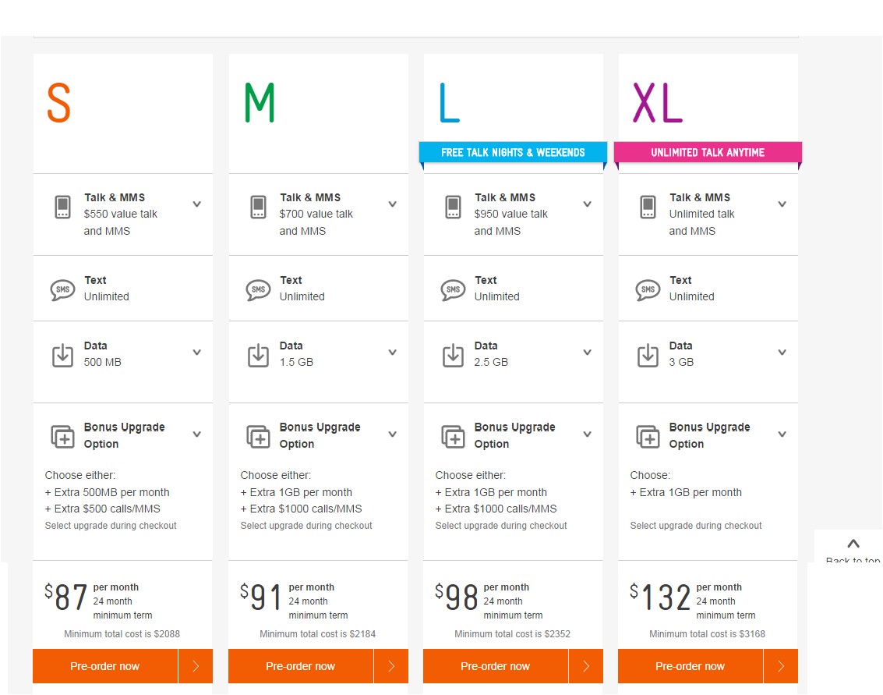Click the Data download icon on plan L
Viewport: 883px width, 695px height.
[x=452, y=354]
